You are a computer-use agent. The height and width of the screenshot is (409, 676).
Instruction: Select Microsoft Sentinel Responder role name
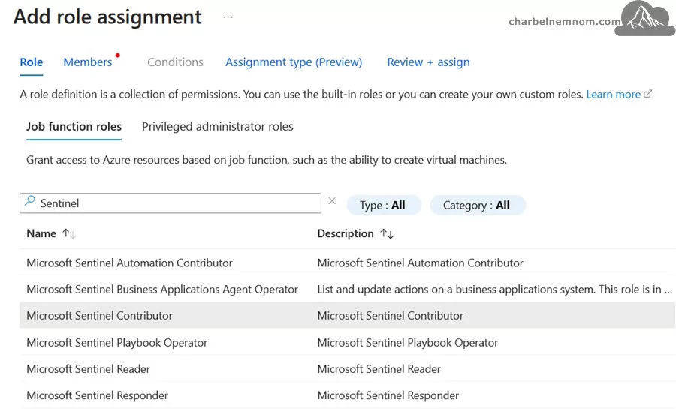98,395
